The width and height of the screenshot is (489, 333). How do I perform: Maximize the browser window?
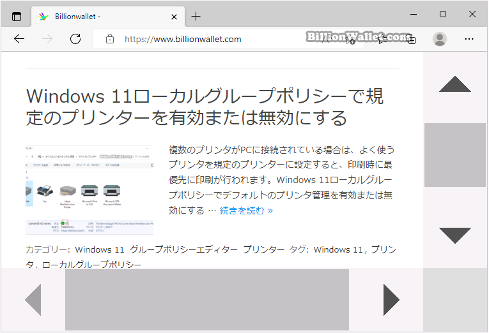point(443,14)
